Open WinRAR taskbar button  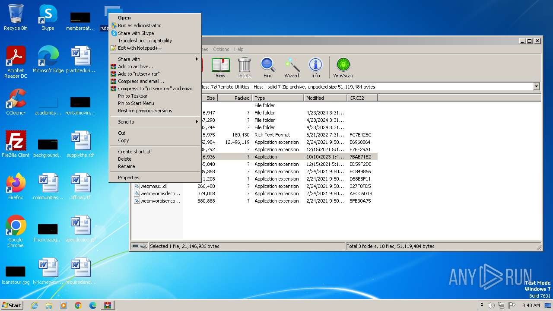[x=108, y=305]
